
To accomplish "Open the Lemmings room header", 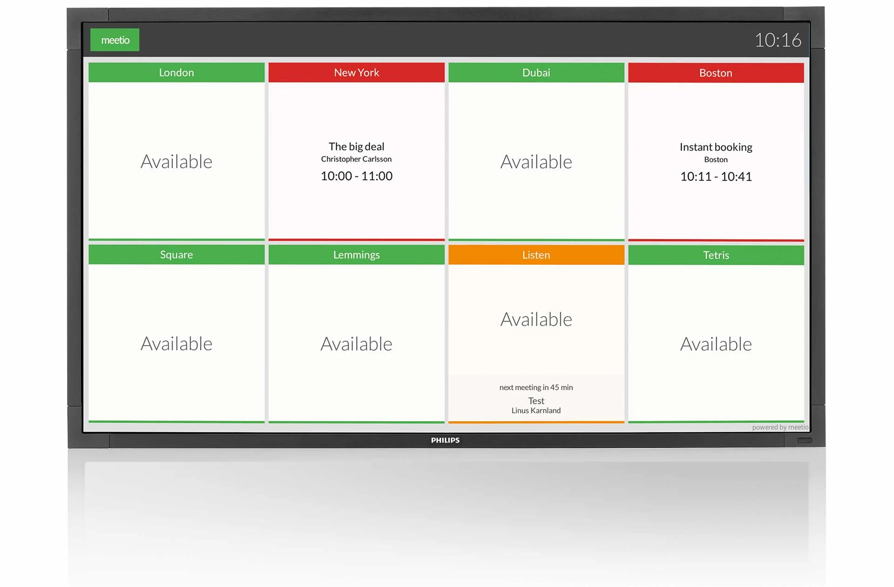I will (x=356, y=255).
